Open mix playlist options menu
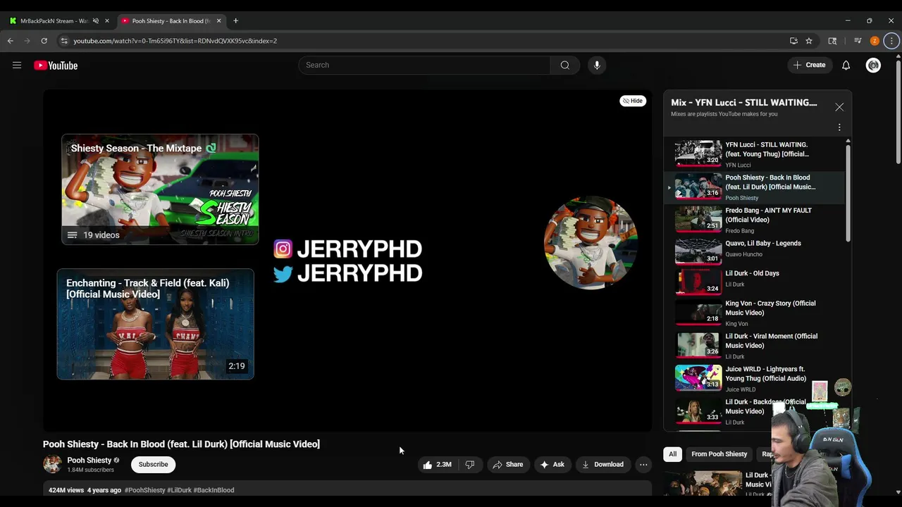Screen dimensions: 902x507 [x=839, y=127]
